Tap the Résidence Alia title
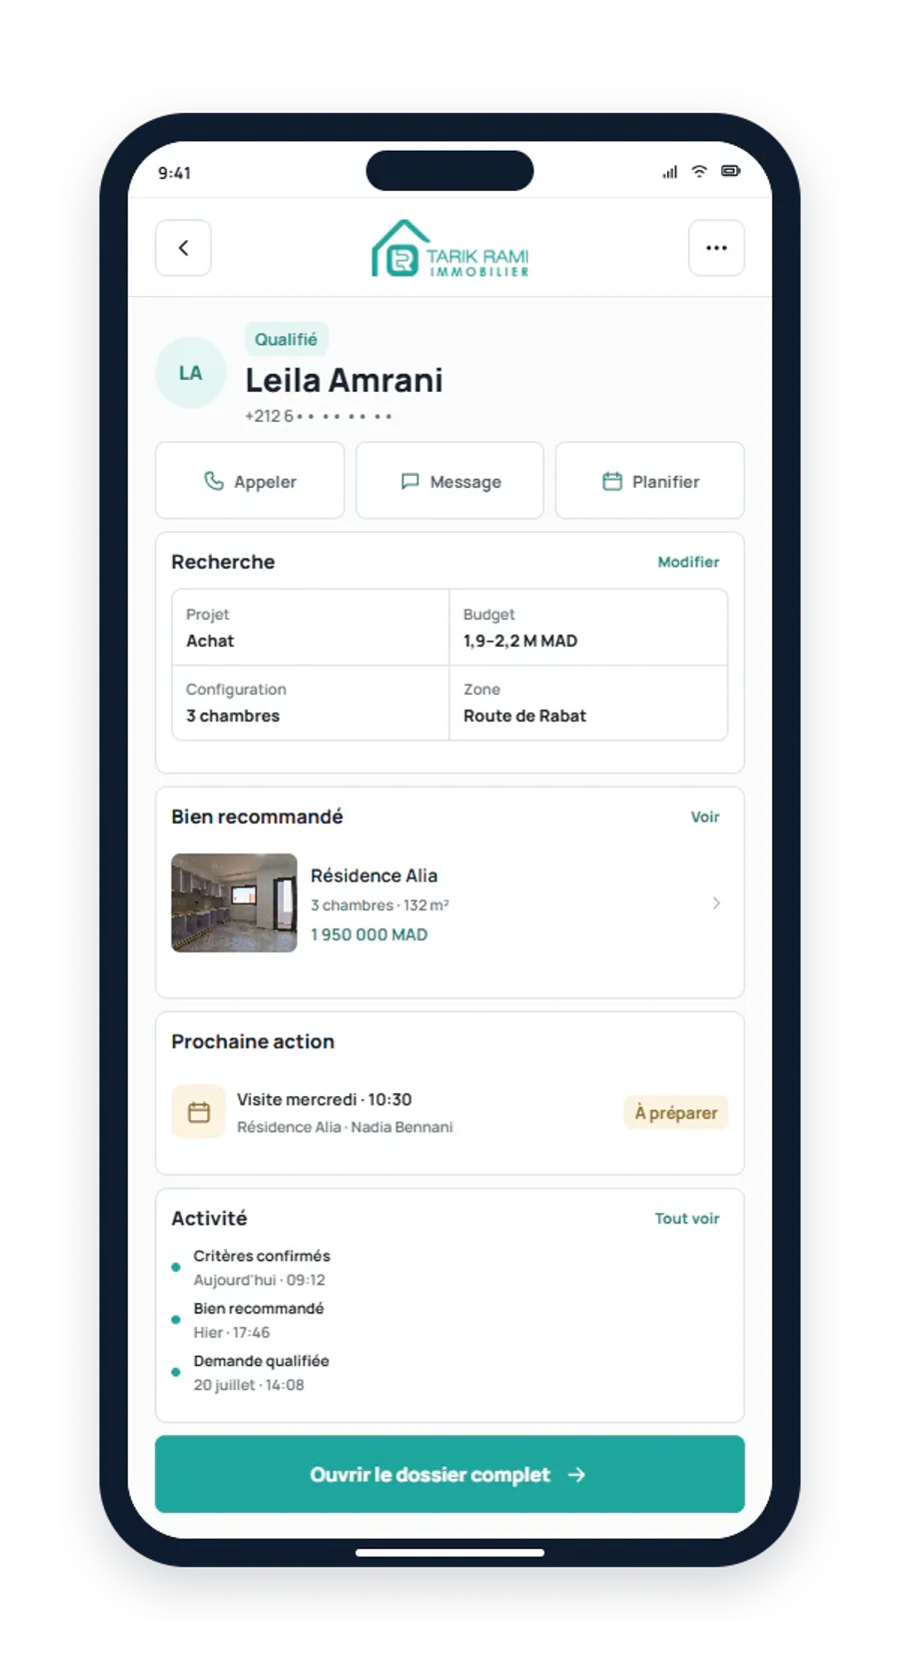Screen dimensions: 899x1679 pyautogui.click(x=374, y=875)
